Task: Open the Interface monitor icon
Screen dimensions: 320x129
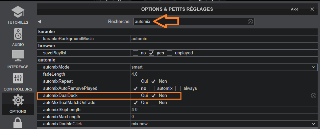Action: [18, 56]
